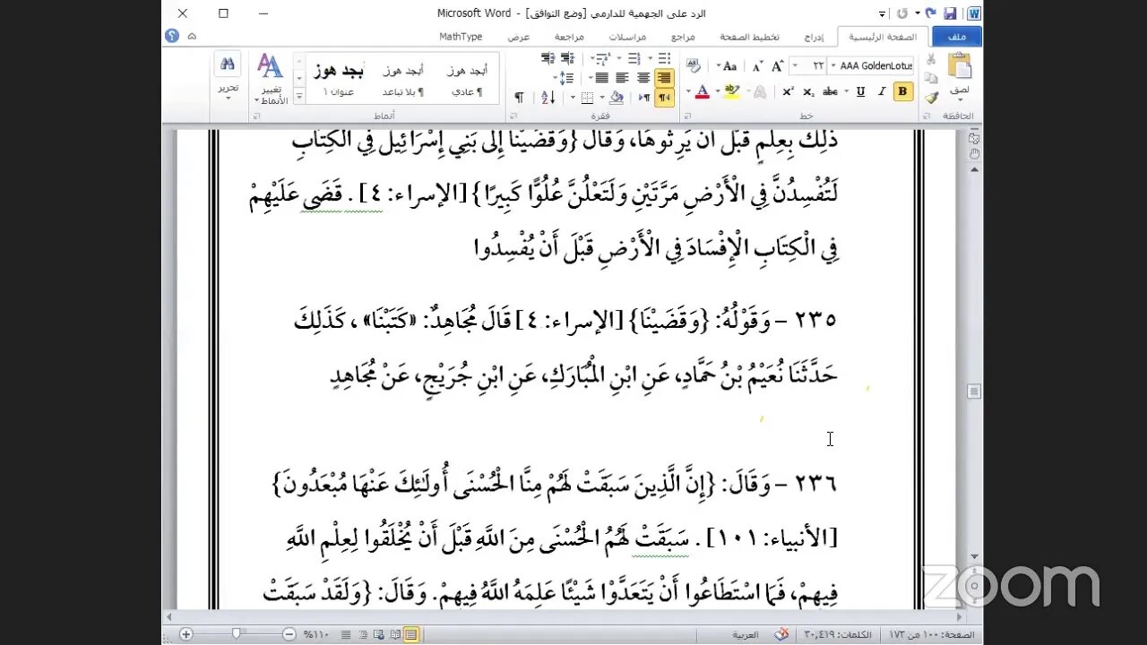Open Change Styles (تغيير الأنماط)

270,79
